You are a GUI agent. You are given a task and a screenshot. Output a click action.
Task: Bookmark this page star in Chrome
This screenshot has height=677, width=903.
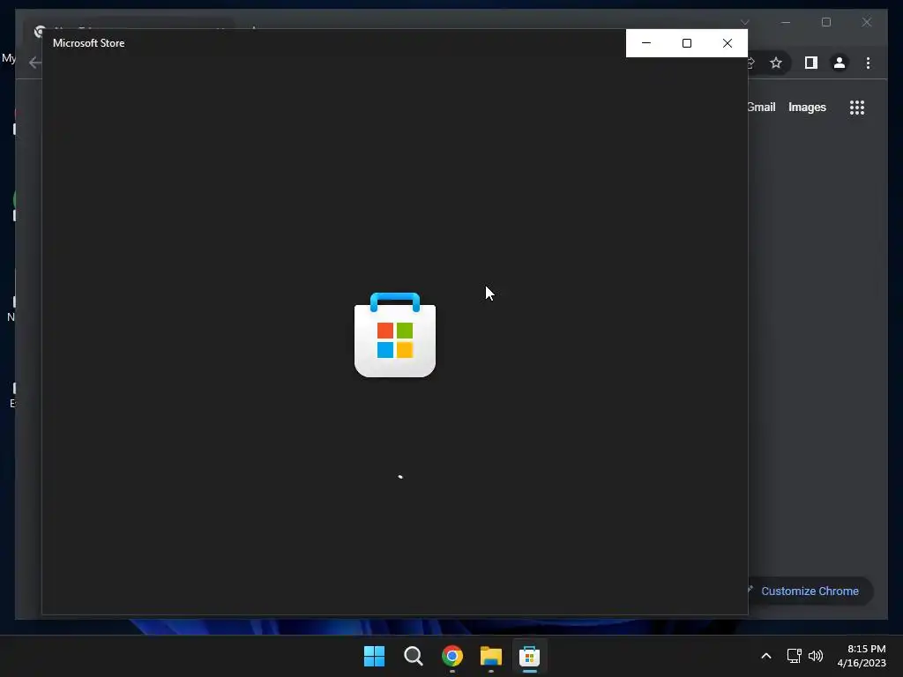pos(776,63)
